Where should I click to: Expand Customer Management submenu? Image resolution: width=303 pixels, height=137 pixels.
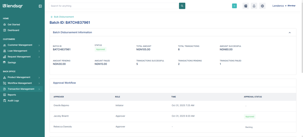tap(39, 45)
